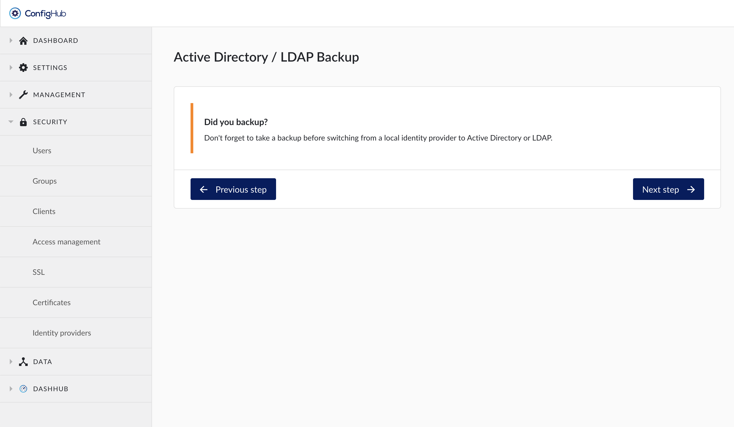
Task: Click the DashHub speedometer icon
Action: click(x=23, y=388)
